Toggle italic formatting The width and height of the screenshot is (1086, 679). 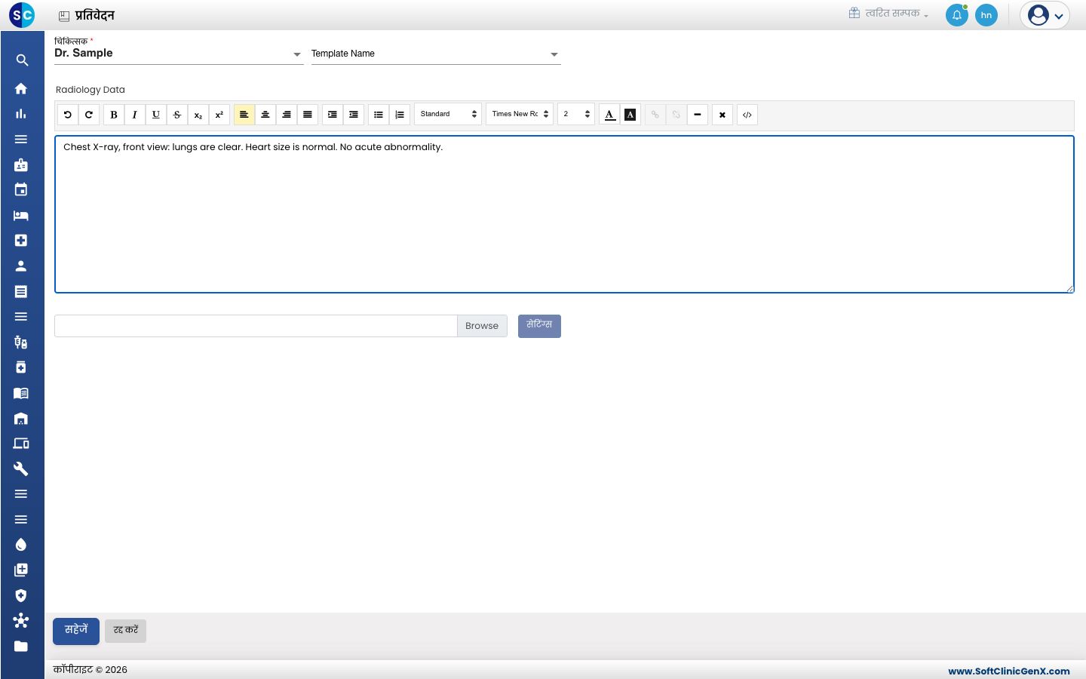(135, 115)
